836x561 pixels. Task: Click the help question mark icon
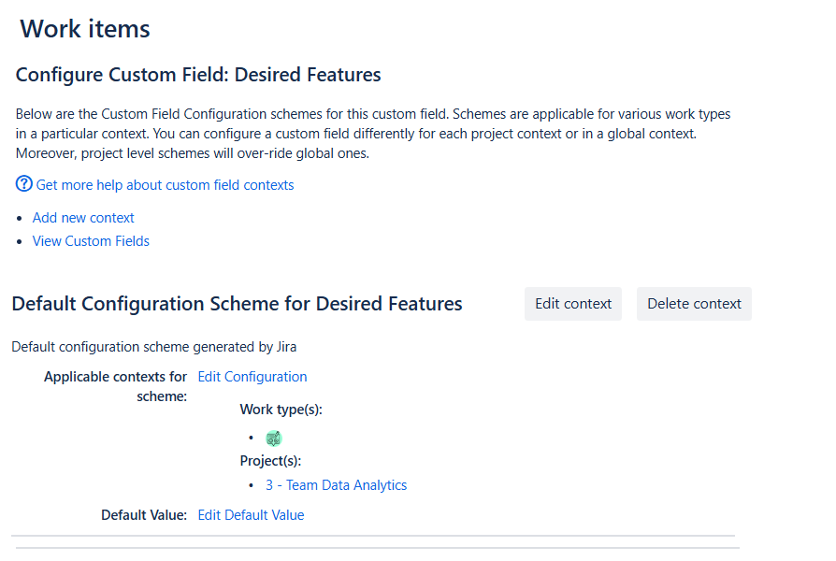point(24,184)
